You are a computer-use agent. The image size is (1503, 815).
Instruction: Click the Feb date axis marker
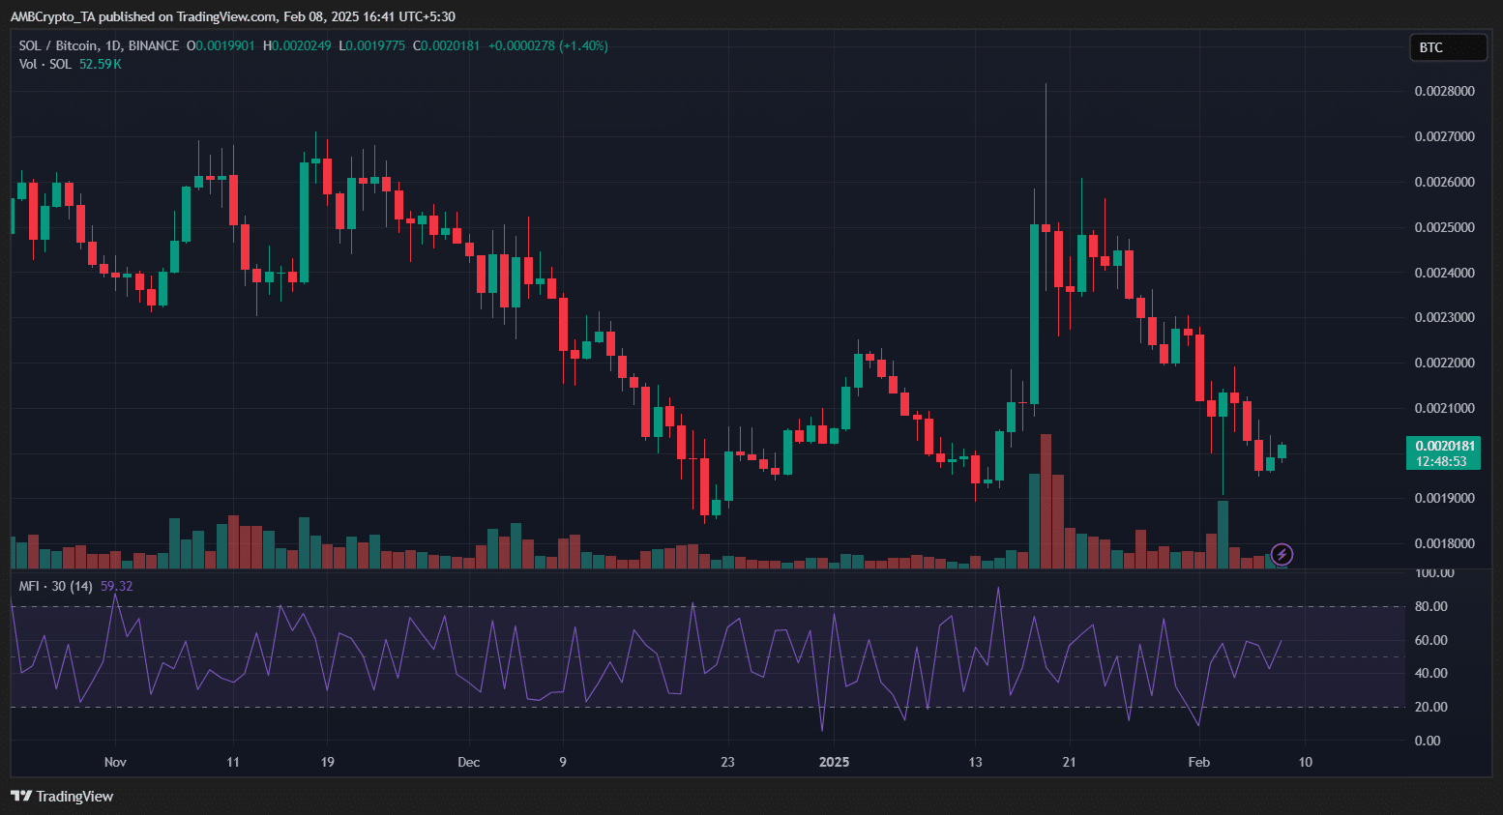1198,762
